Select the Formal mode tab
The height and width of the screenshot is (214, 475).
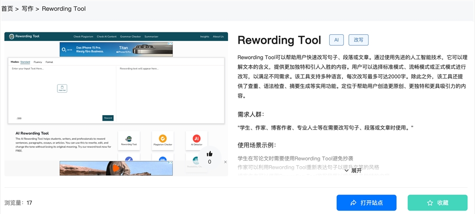[49, 62]
